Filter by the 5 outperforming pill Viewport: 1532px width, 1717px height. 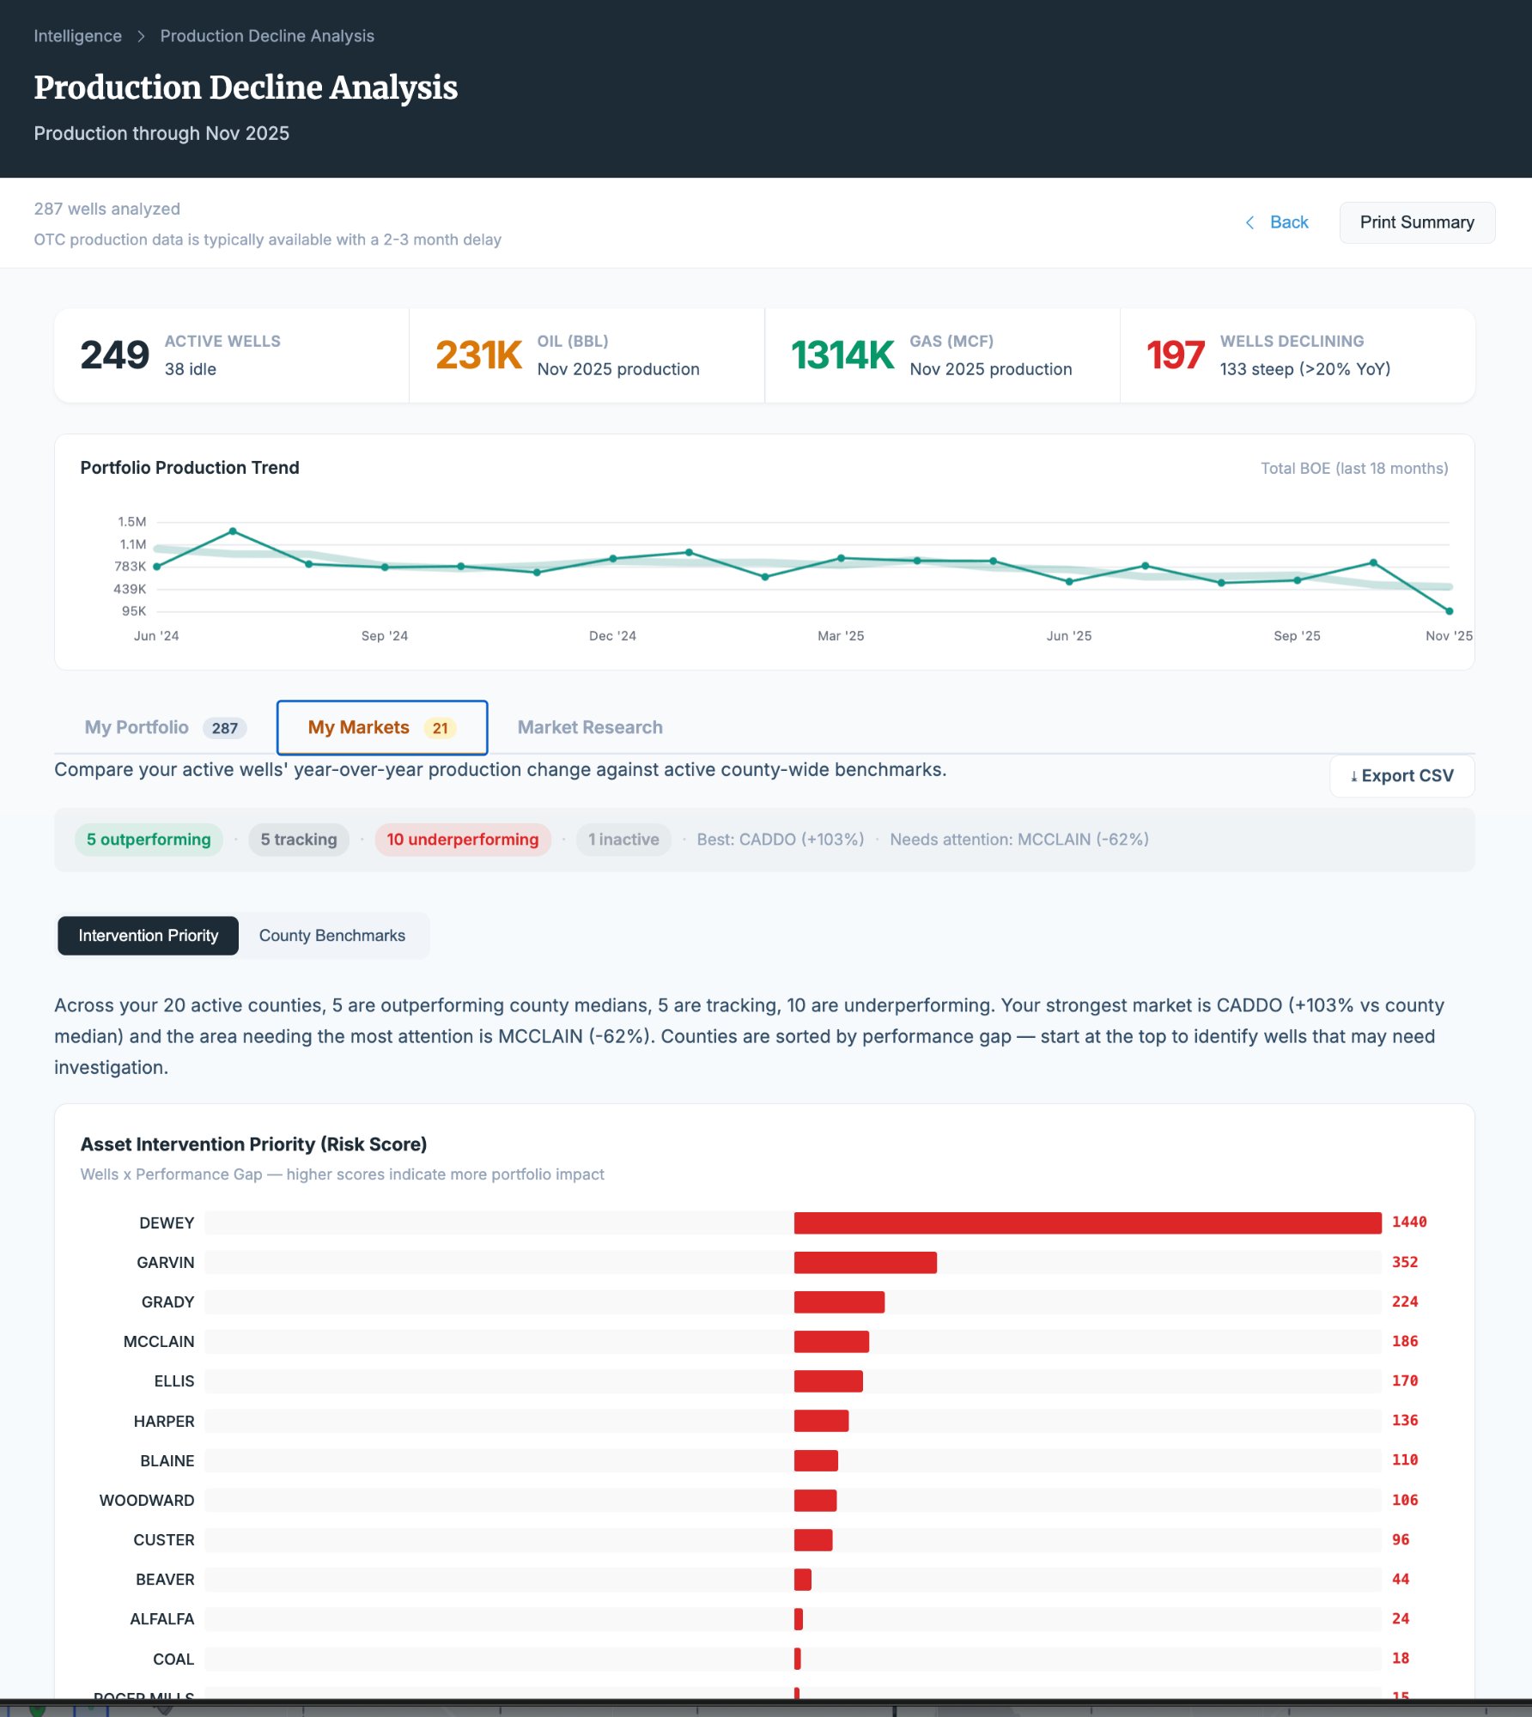pyautogui.click(x=149, y=840)
